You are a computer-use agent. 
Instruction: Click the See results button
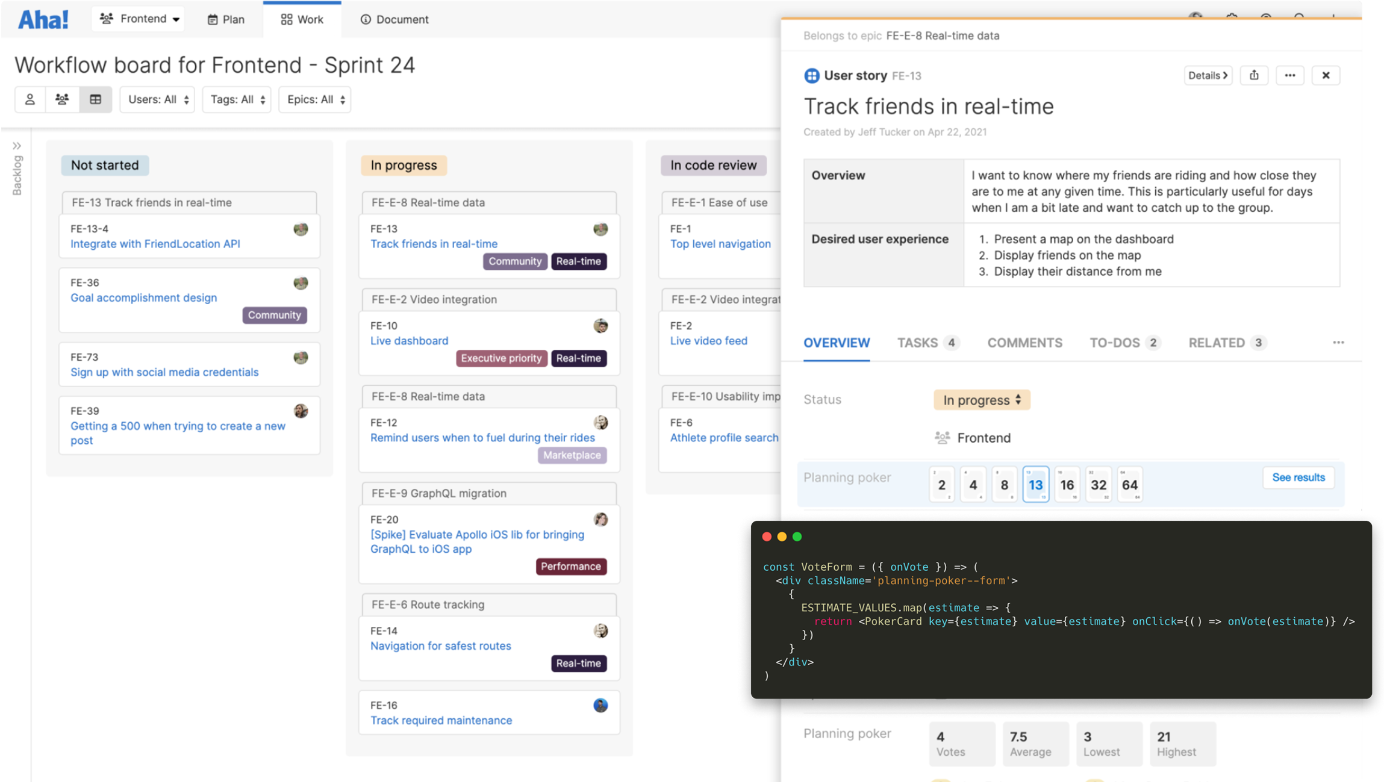1298,477
